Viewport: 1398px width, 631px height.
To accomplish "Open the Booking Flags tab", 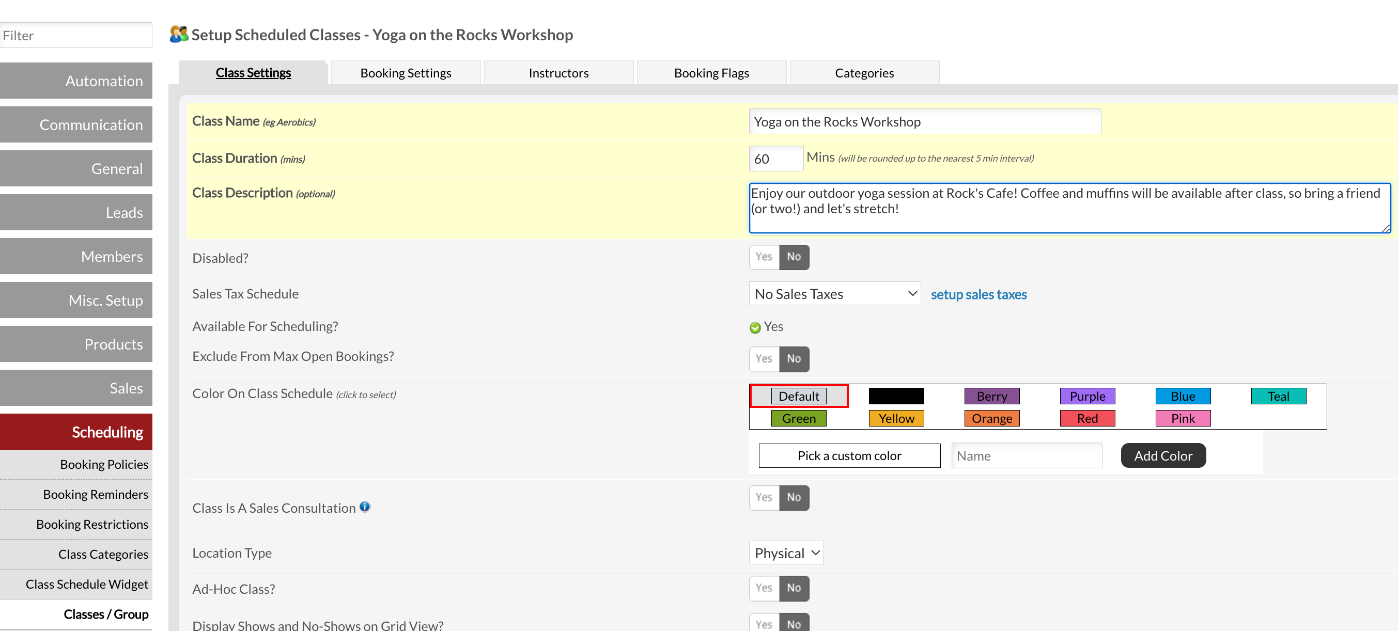I will [x=711, y=73].
